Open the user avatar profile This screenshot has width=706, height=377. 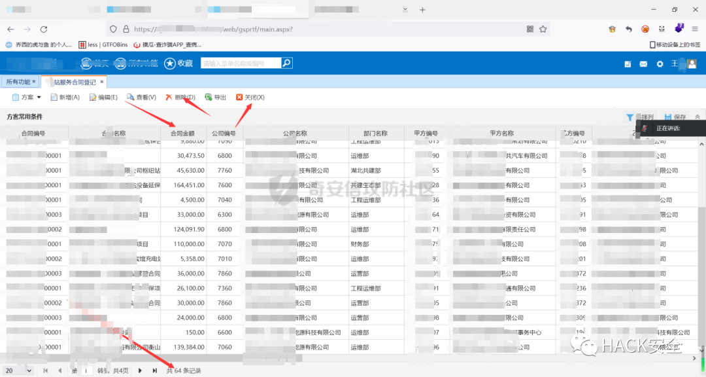pyautogui.click(x=692, y=64)
